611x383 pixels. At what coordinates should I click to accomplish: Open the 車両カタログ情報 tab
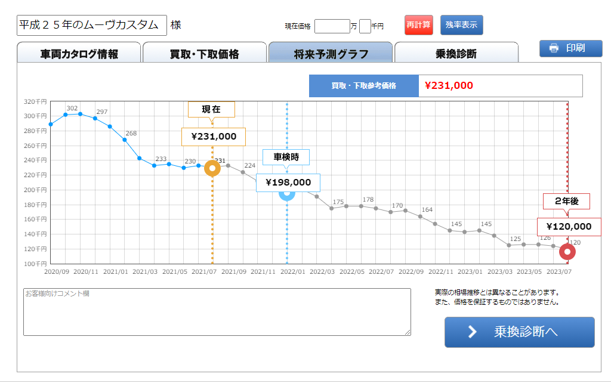click(79, 53)
